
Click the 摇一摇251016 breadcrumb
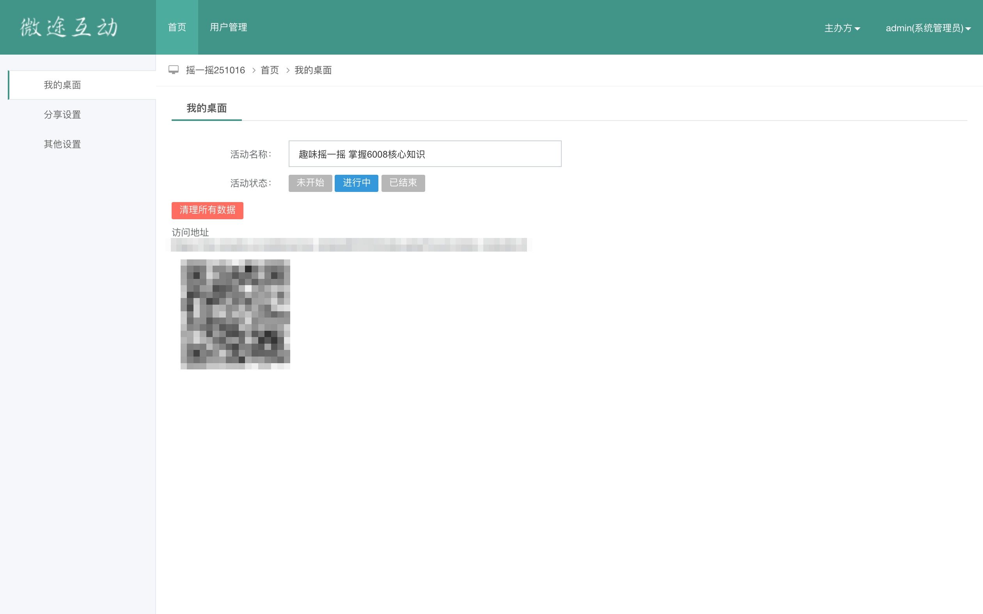point(215,70)
